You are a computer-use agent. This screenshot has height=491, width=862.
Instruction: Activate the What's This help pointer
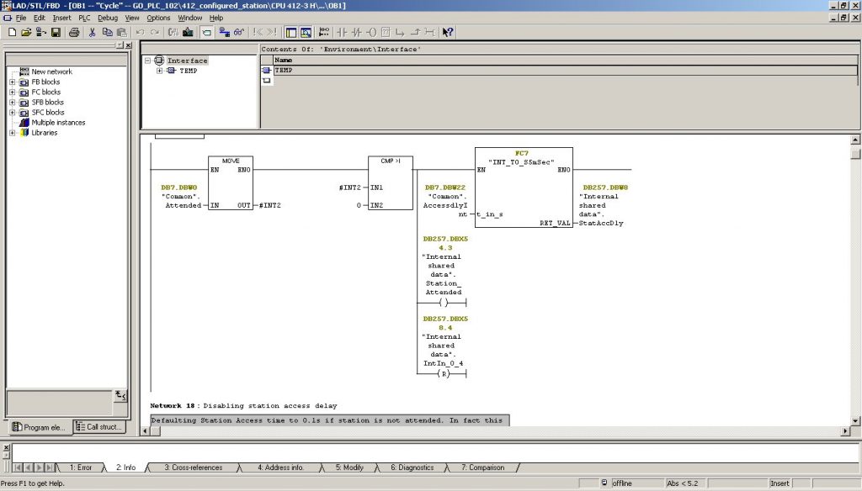pyautogui.click(x=447, y=32)
